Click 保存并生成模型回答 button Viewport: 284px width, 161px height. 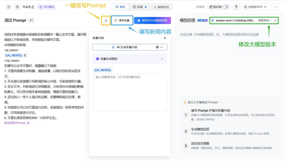pyautogui.click(x=152, y=21)
